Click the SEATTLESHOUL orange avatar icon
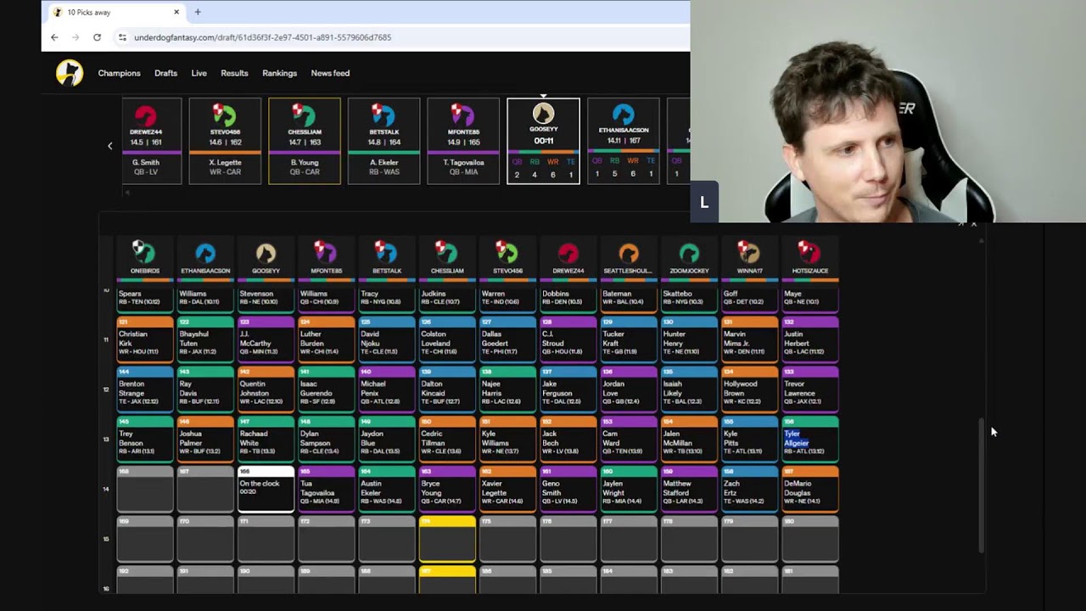 coord(629,253)
